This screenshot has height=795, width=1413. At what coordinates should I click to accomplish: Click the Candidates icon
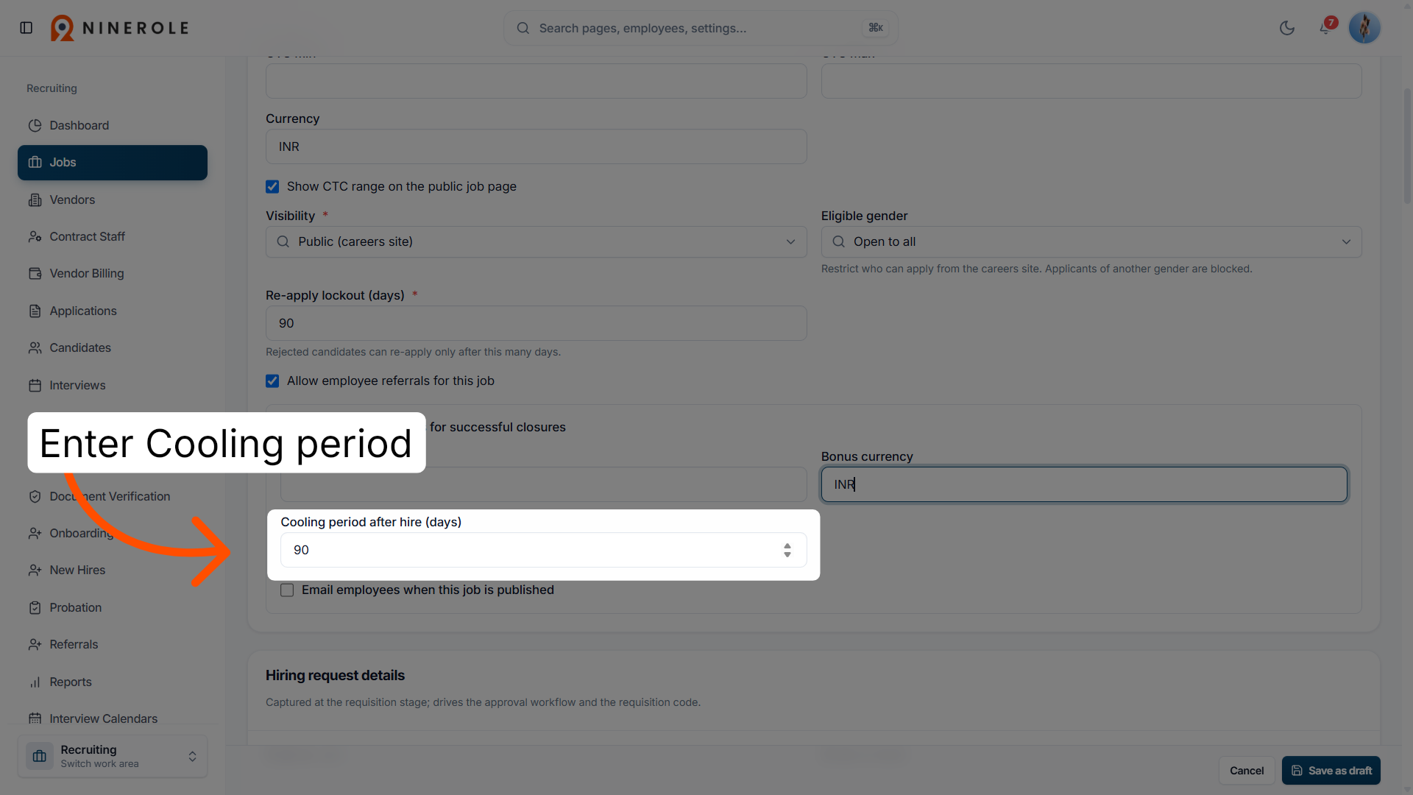tap(35, 347)
